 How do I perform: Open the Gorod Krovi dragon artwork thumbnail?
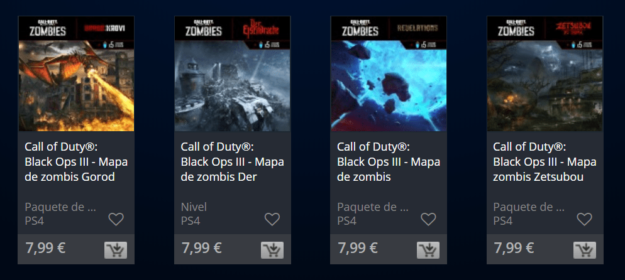tap(76, 85)
